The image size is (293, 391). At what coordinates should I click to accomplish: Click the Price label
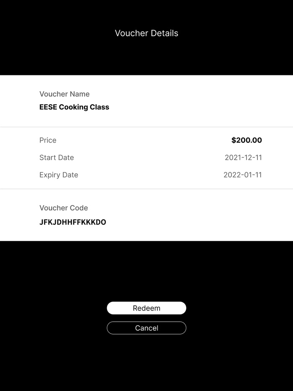click(48, 140)
